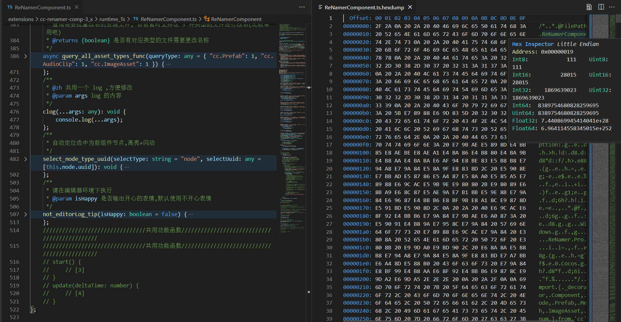Viewport: 621px width, 322px height.
Task: Click offset 00000100 row address
Action: [357, 153]
